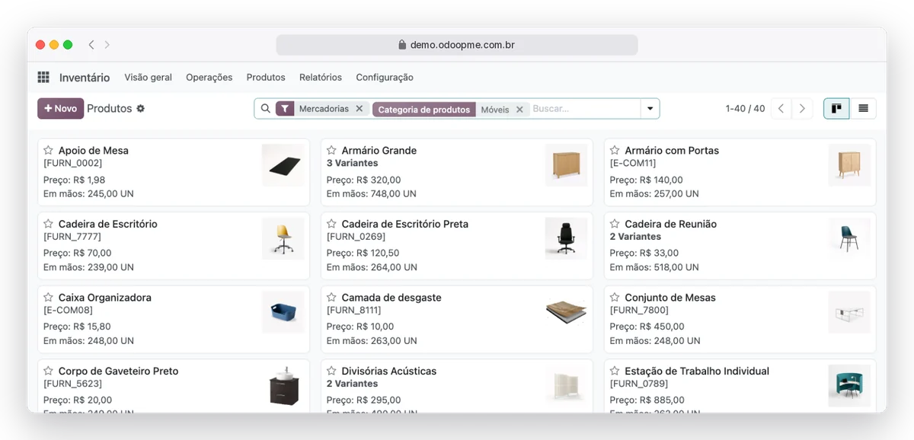Click the browser address bar
Viewport: 914px width, 440px height.
point(457,45)
